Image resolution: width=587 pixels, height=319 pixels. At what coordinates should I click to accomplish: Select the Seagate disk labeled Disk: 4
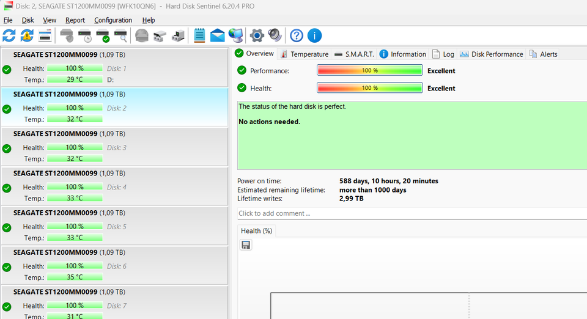point(114,186)
